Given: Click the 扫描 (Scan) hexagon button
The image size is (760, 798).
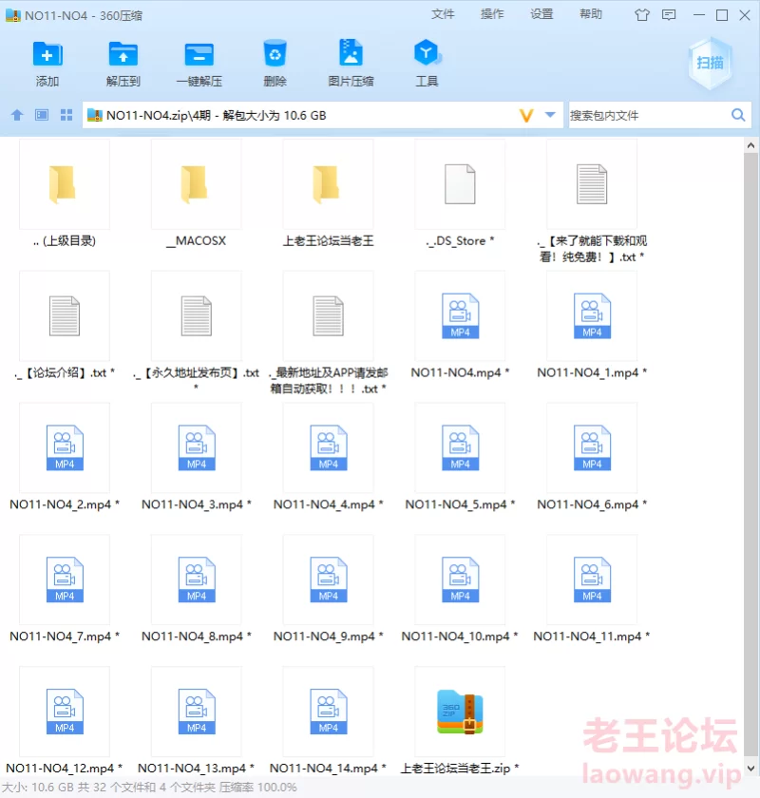Looking at the screenshot, I should (710, 63).
